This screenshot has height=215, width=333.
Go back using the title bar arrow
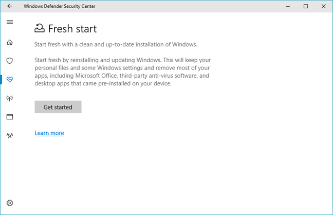tap(10, 6)
